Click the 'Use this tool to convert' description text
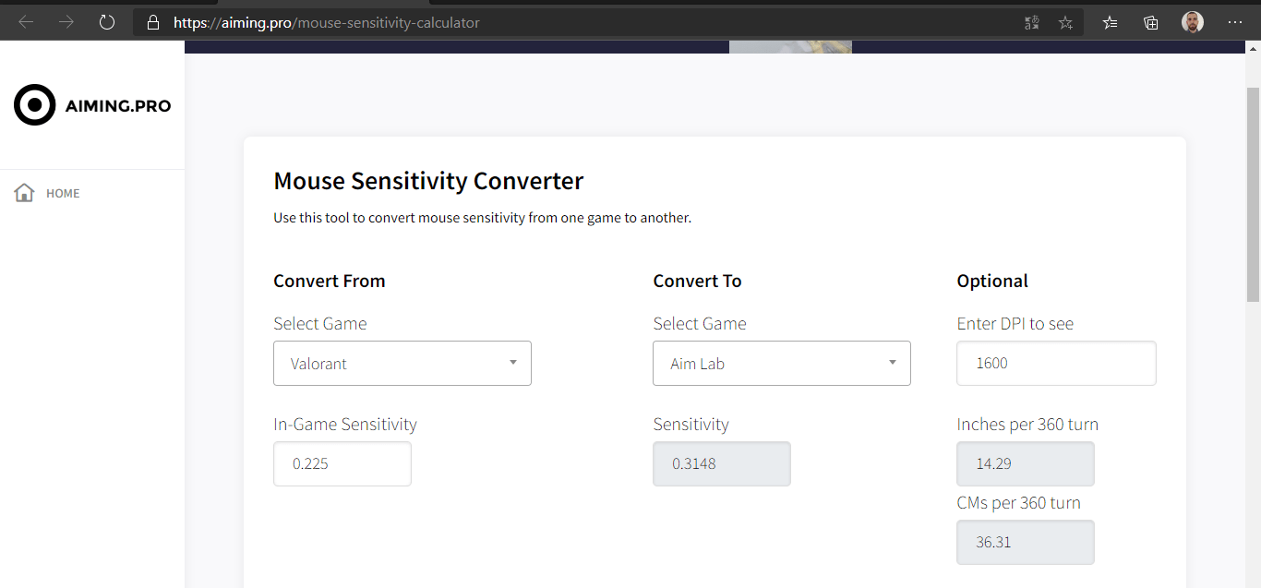Viewport: 1261px width, 588px height. (x=482, y=219)
